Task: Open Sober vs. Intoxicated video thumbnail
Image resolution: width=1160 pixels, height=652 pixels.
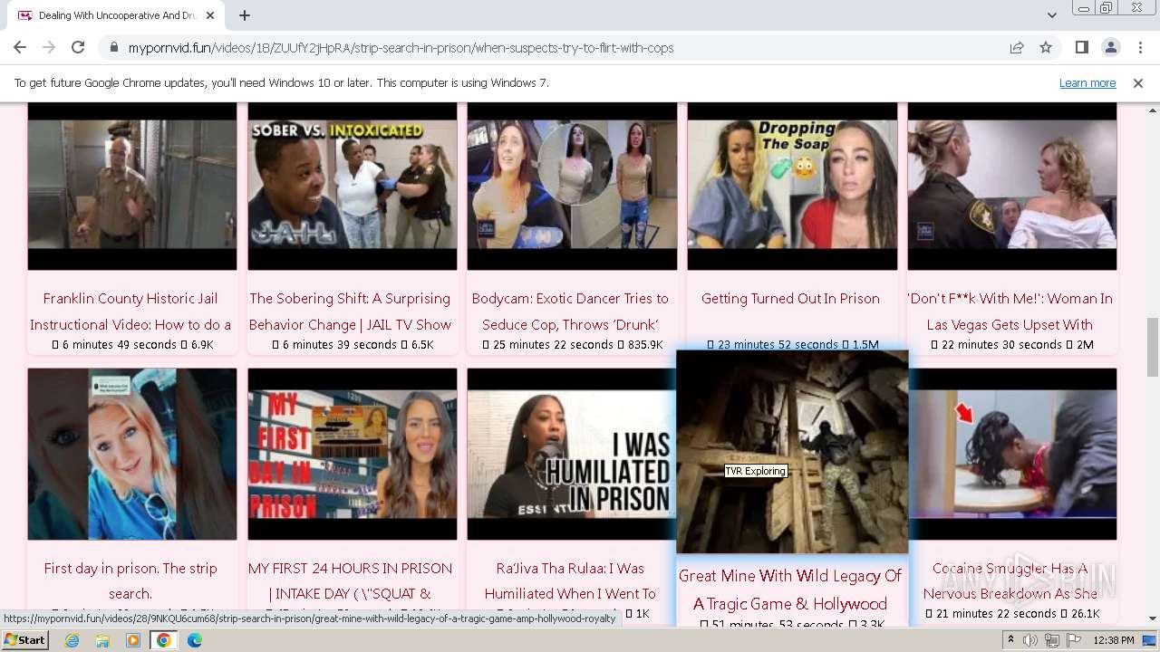Action: pyautogui.click(x=353, y=186)
